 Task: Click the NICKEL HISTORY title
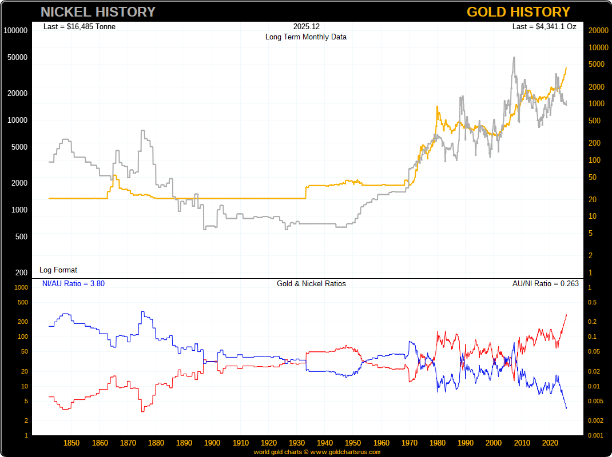(x=98, y=12)
